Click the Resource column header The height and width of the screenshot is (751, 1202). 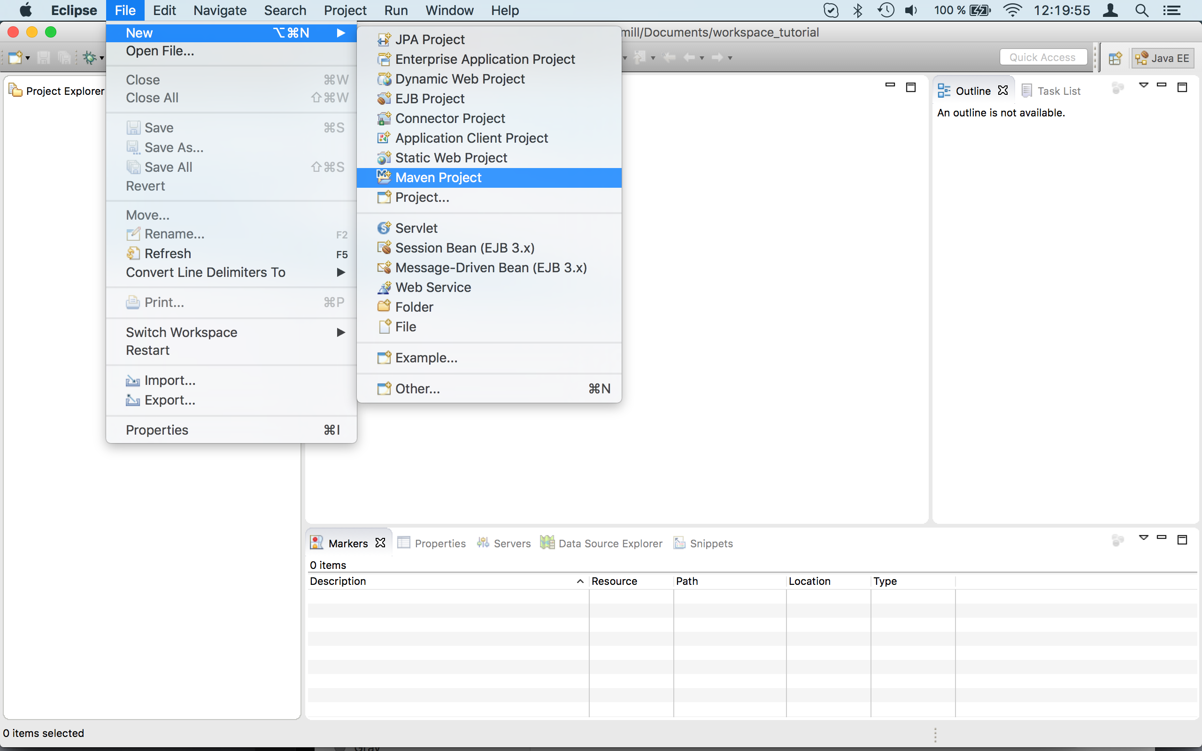pyautogui.click(x=631, y=581)
